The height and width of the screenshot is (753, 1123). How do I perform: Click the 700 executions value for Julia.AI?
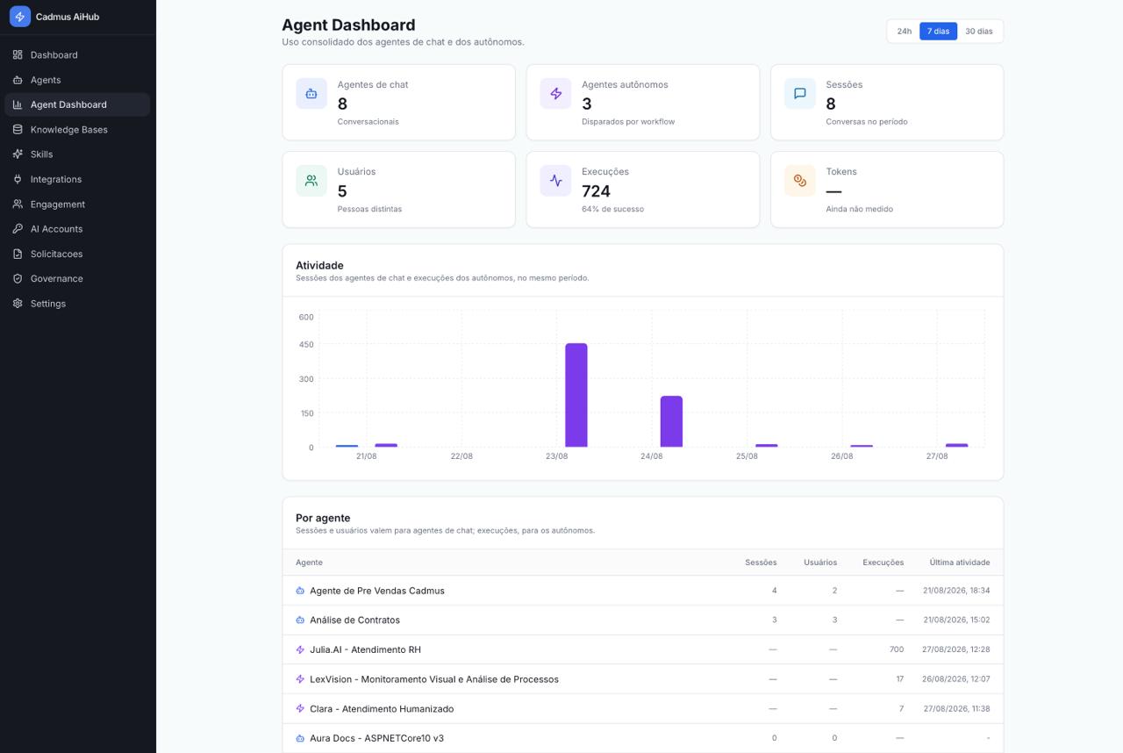pyautogui.click(x=896, y=649)
